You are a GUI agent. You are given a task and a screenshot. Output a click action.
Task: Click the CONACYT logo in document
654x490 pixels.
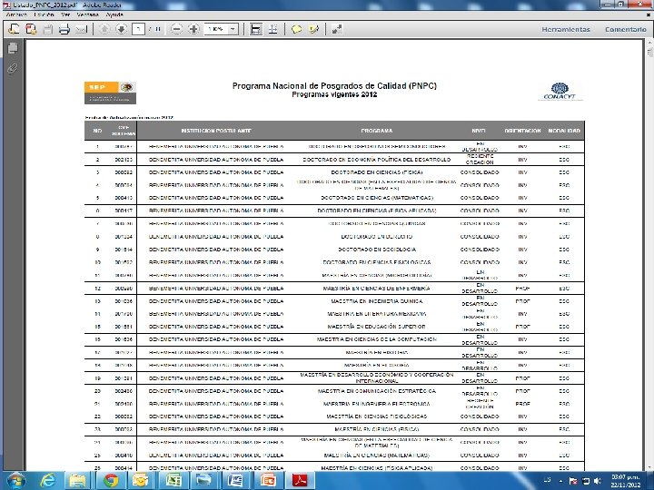point(560,92)
